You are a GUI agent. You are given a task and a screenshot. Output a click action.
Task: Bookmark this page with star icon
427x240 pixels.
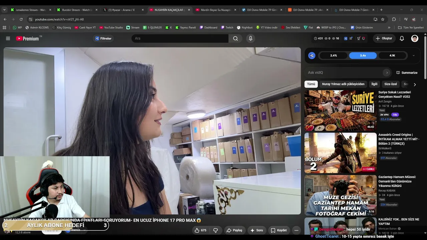383,19
